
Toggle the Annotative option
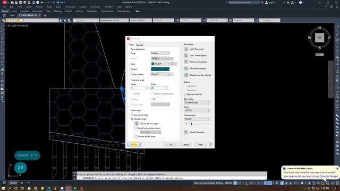pos(185,86)
